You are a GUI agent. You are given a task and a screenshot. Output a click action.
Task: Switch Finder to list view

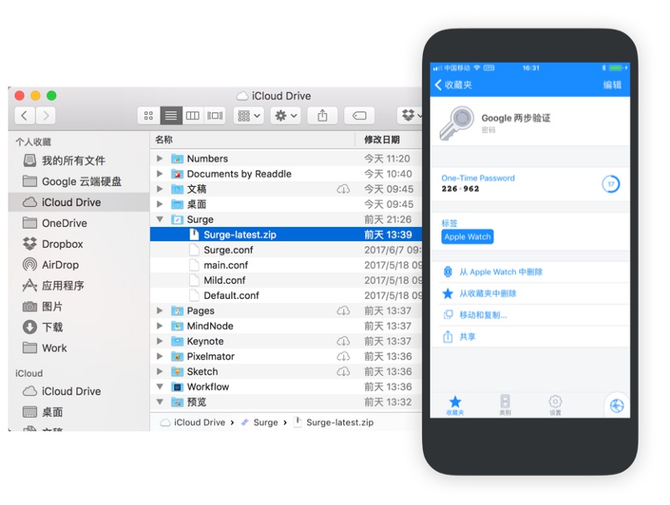click(x=171, y=116)
